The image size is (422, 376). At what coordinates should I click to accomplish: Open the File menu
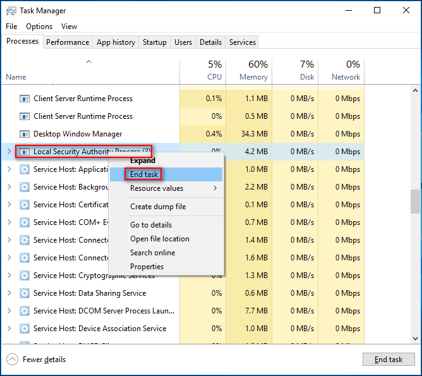(11, 27)
